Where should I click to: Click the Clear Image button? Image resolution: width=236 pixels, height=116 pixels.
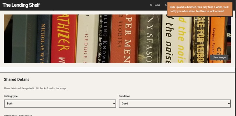219,57
